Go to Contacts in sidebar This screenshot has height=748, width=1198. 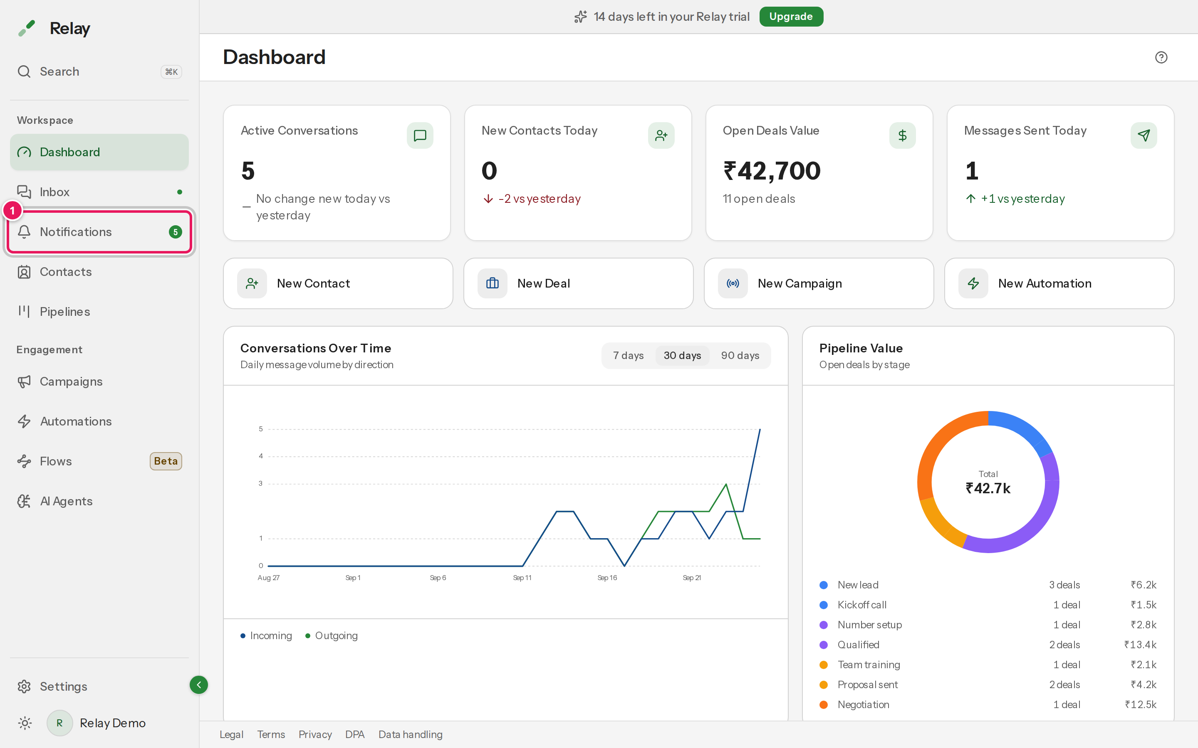(99, 272)
